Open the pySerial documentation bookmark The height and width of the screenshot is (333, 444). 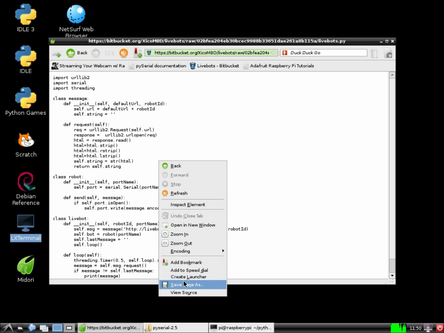[x=160, y=66]
